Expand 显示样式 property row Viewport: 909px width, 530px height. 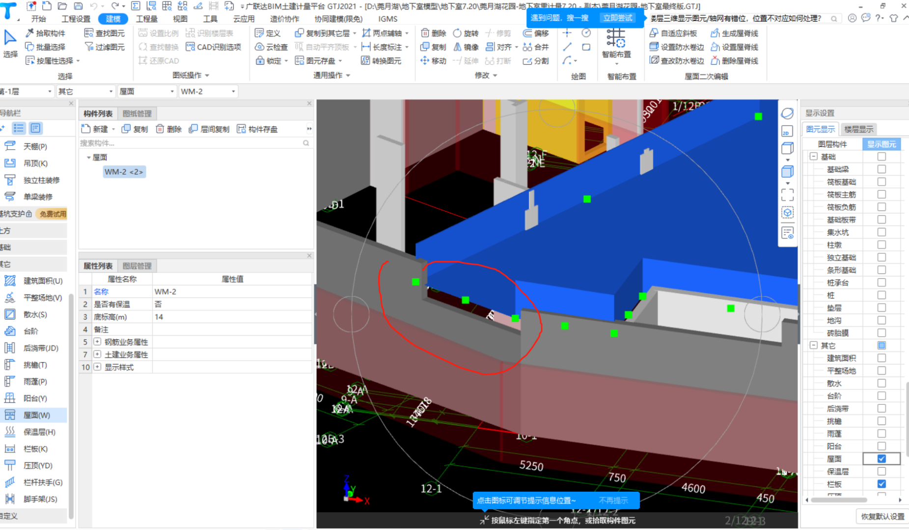point(97,367)
